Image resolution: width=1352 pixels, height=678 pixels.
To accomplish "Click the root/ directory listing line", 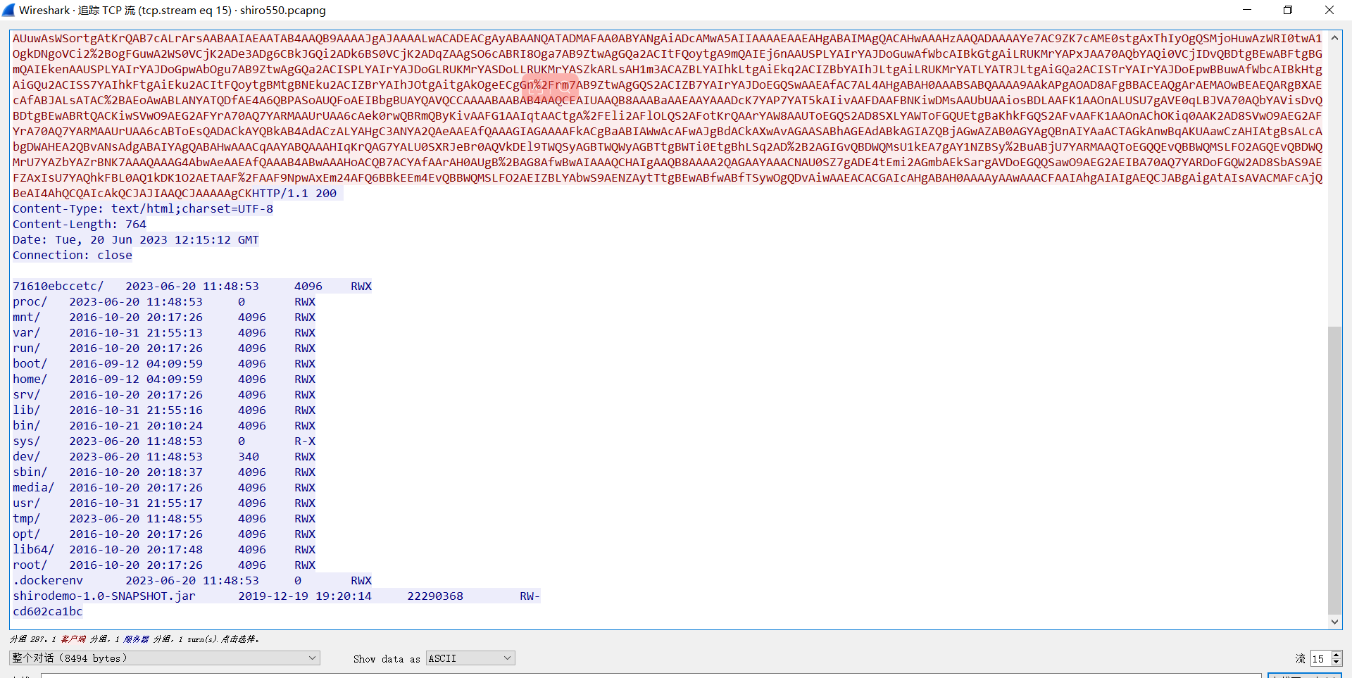I will coord(30,565).
